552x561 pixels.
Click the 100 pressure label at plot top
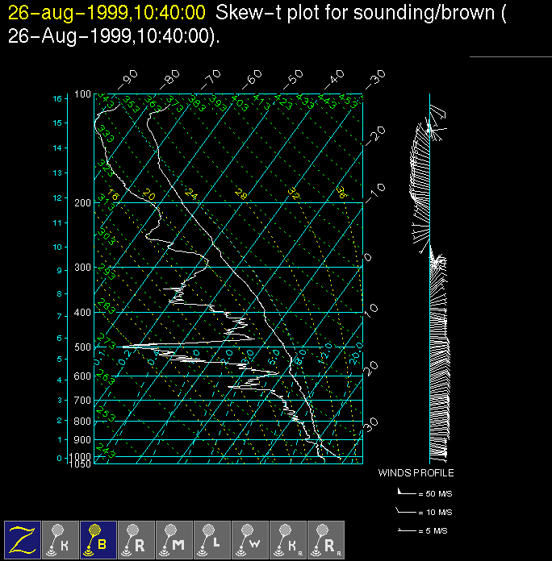point(83,95)
